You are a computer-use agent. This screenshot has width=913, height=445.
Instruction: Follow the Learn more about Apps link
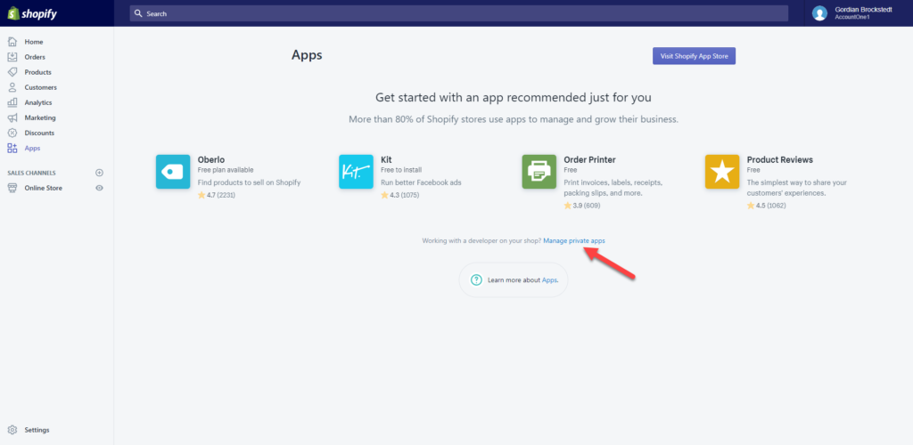click(549, 280)
